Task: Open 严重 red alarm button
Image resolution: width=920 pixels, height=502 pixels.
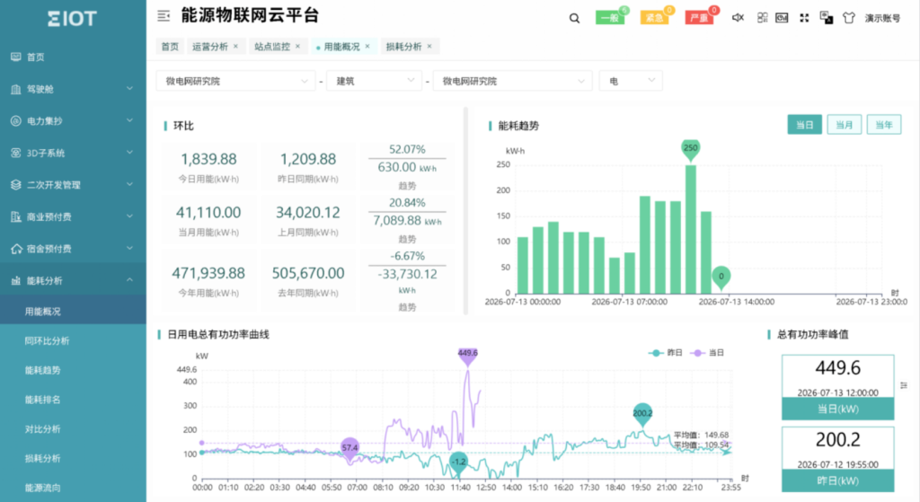Action: click(x=699, y=18)
